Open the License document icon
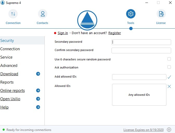175x133 pixels. pos(161,14)
